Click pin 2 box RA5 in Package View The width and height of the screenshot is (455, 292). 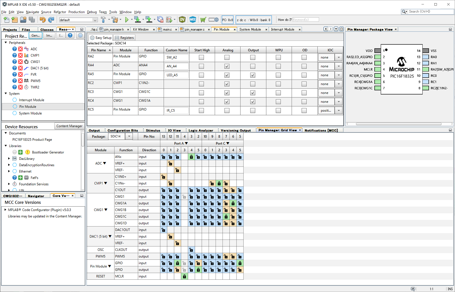pos(378,57)
